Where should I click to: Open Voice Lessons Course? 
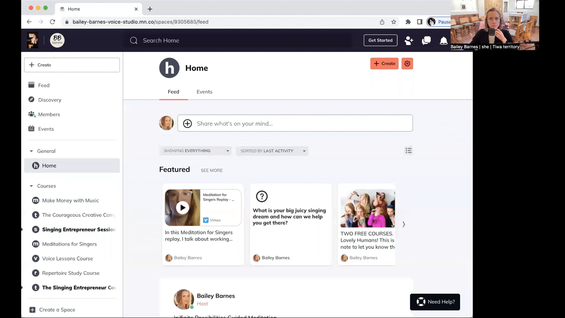67,259
